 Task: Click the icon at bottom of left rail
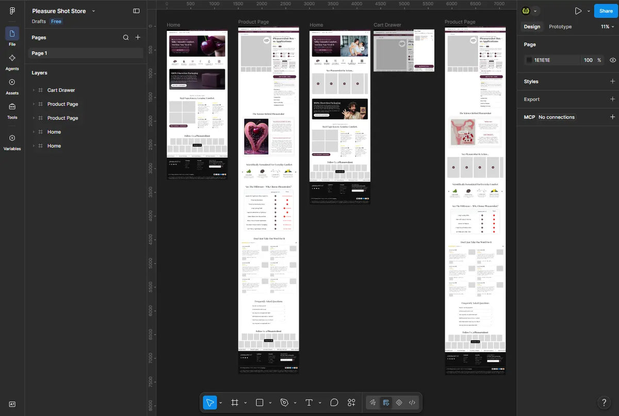pos(12,404)
